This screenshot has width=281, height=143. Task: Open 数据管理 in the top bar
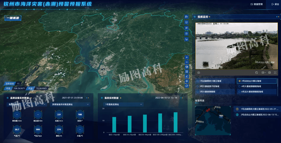pos(256,4)
